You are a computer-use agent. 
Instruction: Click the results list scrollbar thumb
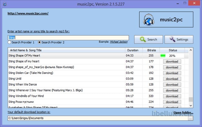(191, 99)
